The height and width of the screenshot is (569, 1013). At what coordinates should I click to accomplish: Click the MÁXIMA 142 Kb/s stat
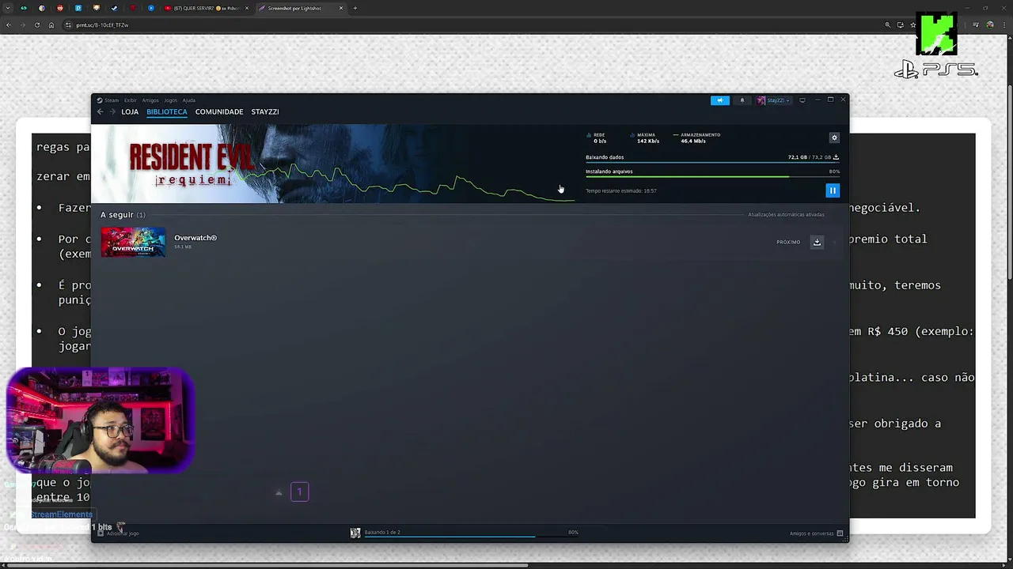click(x=646, y=138)
